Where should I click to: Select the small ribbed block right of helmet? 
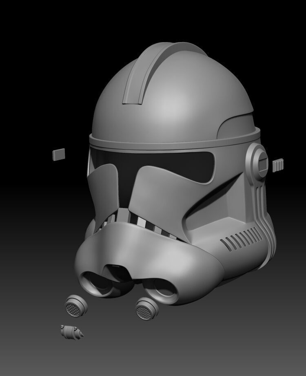pos(278,165)
